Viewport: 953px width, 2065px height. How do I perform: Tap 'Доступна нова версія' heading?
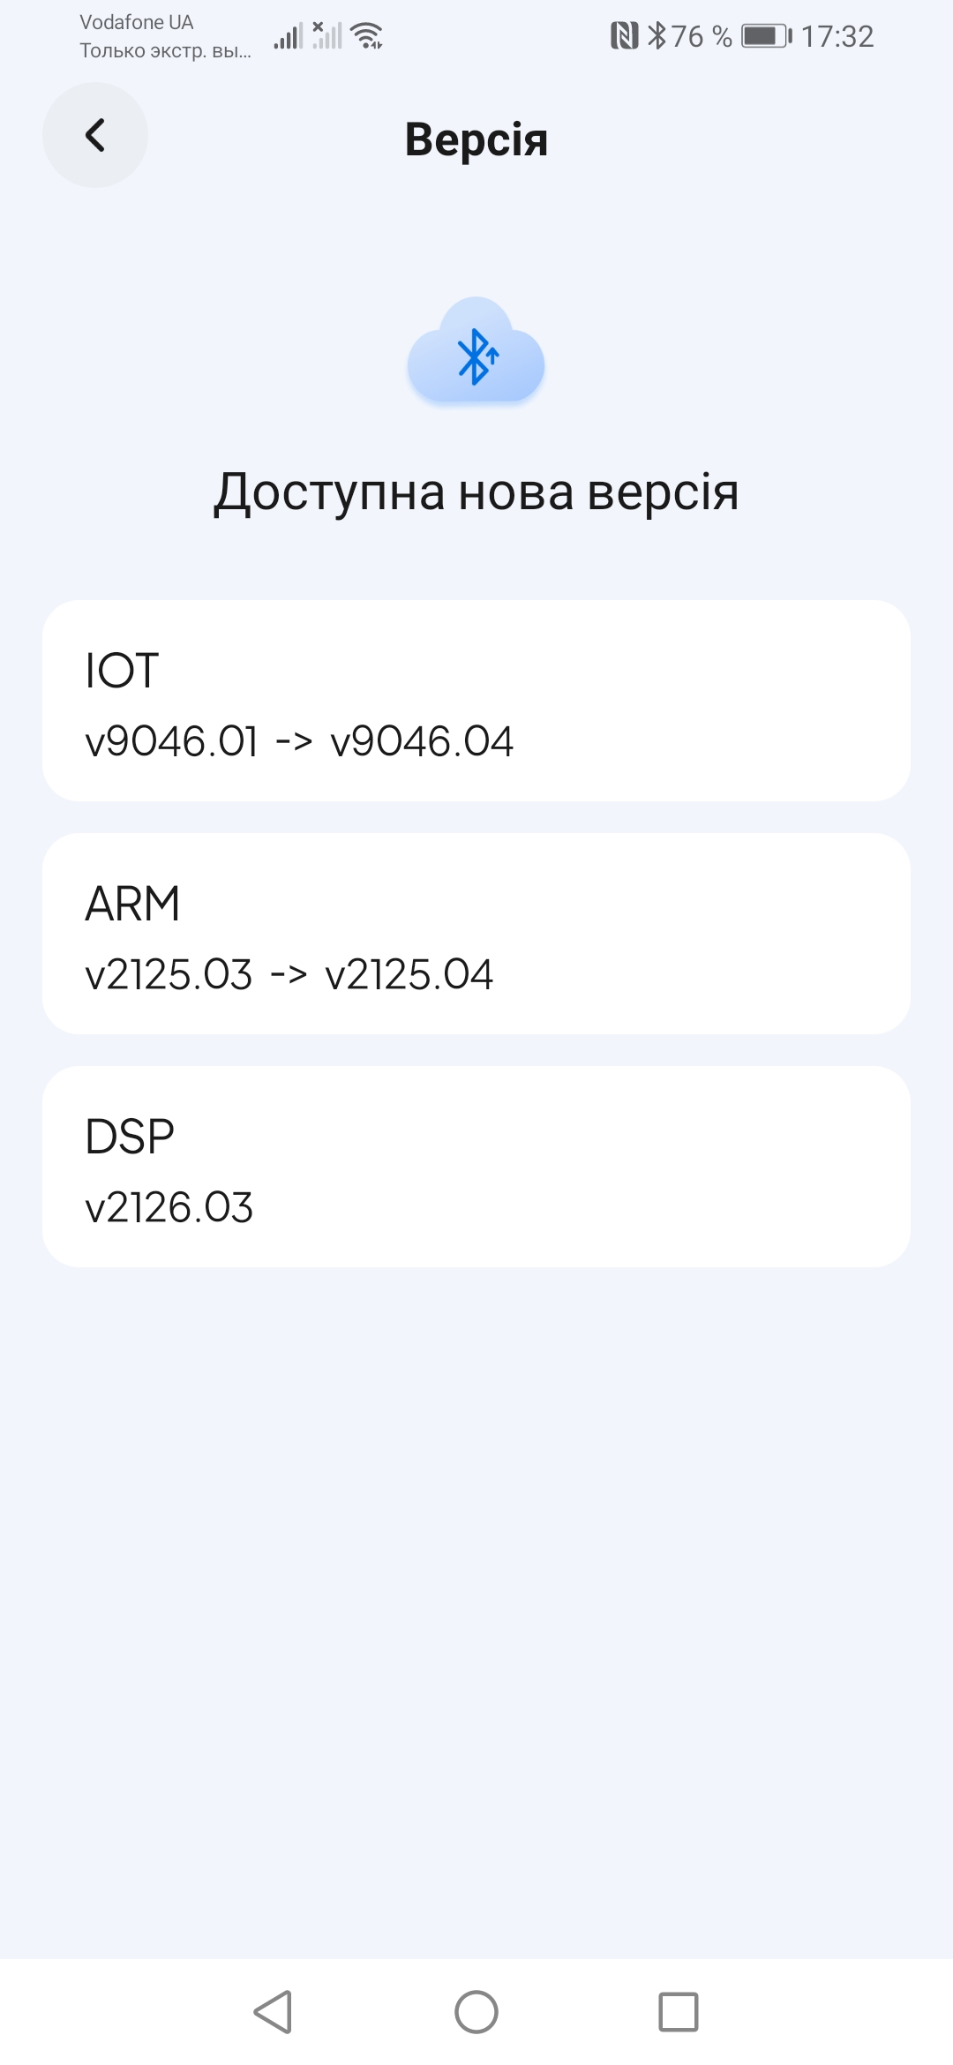click(476, 492)
